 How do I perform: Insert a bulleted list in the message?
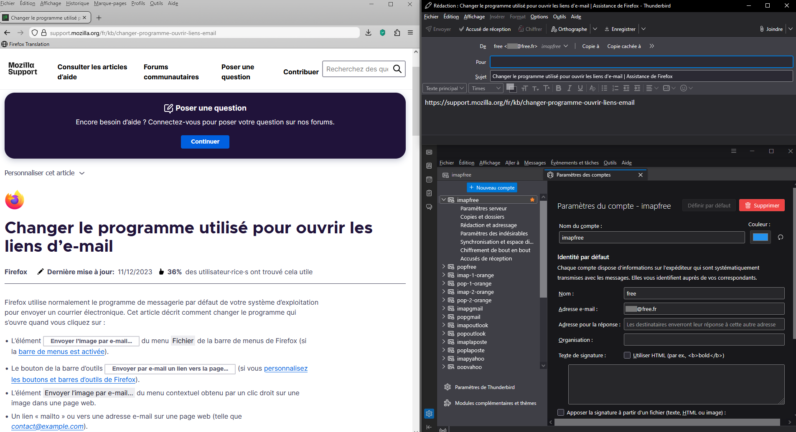coord(604,88)
